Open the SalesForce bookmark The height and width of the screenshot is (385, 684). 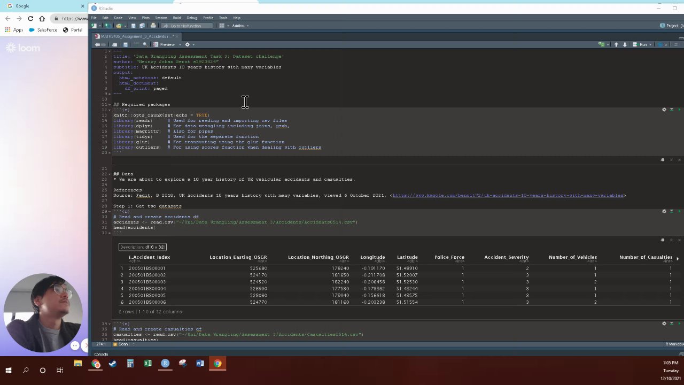[43, 30]
